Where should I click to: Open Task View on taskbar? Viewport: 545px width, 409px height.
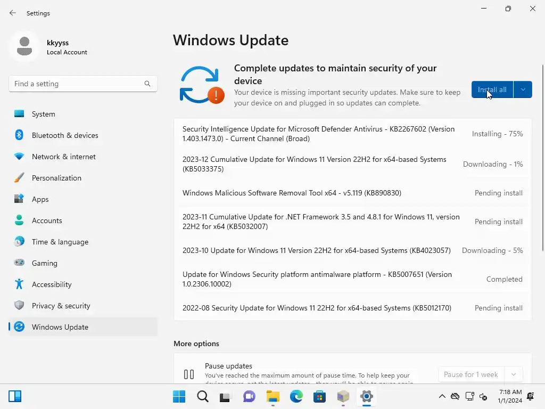pyautogui.click(x=225, y=397)
